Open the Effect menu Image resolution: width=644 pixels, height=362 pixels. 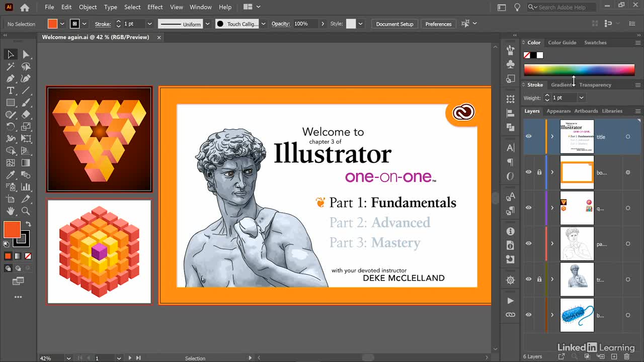pos(155,7)
